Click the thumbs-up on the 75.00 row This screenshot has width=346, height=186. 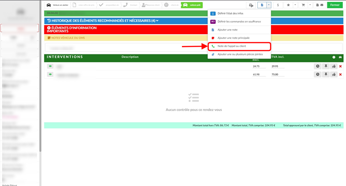pos(334,74)
